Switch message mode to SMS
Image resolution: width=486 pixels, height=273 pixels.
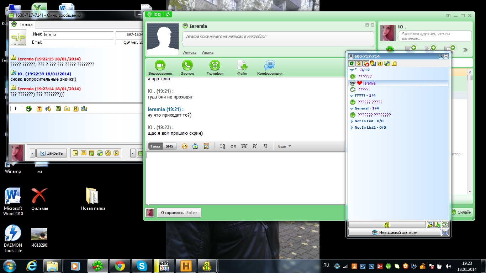pos(169,146)
